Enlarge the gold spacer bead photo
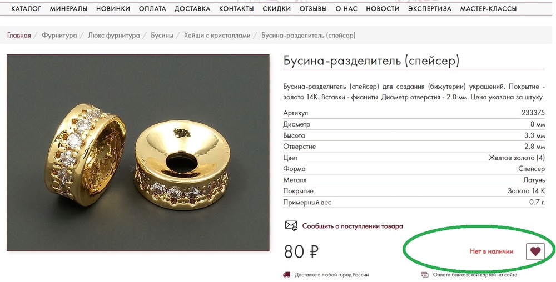 [x=138, y=153]
